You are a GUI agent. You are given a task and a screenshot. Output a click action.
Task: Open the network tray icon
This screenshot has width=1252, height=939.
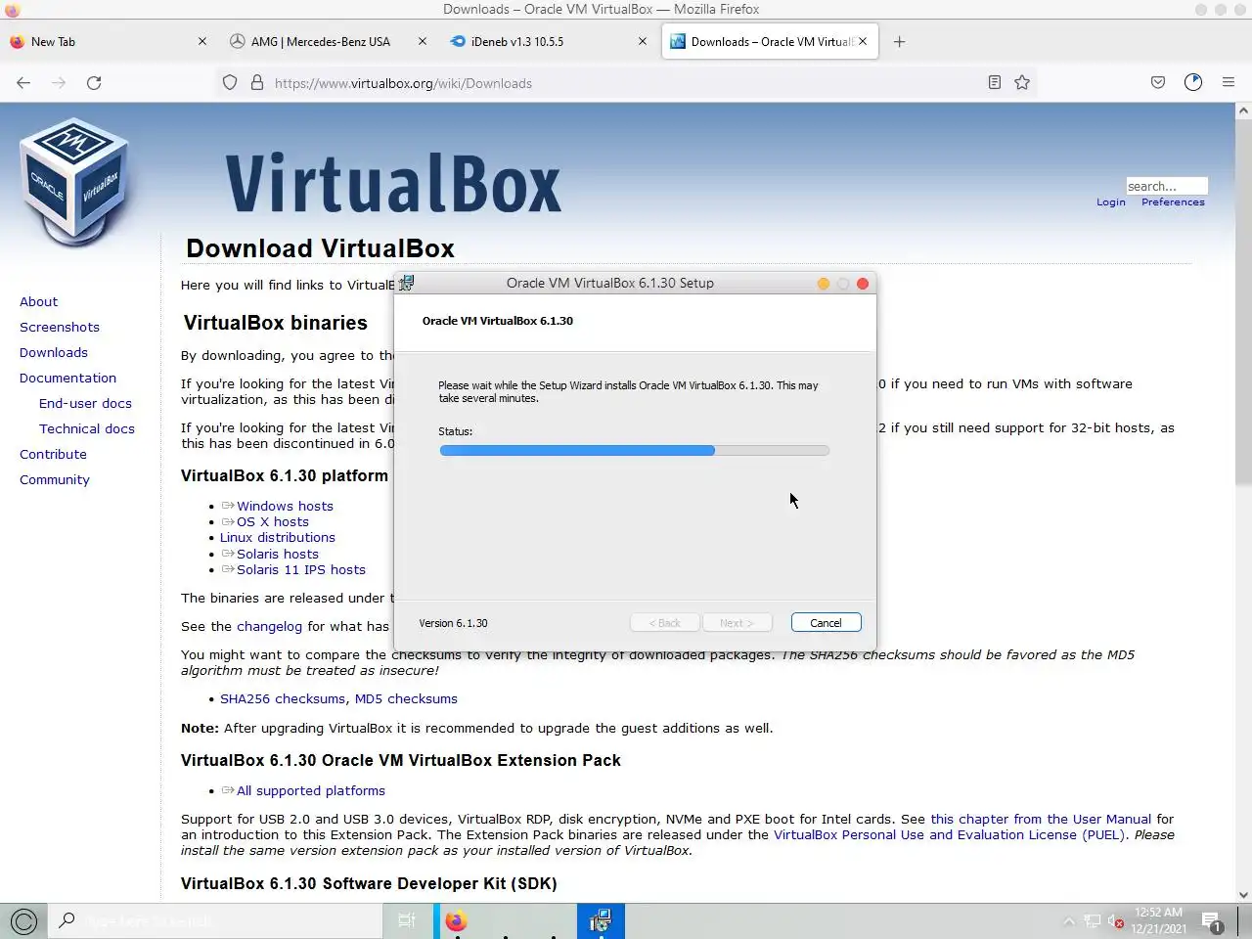(x=1093, y=921)
